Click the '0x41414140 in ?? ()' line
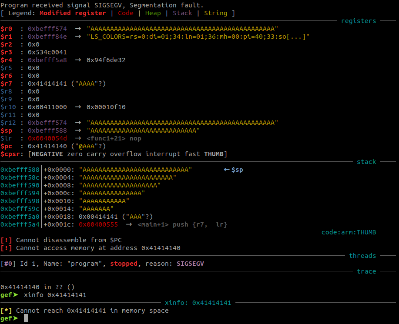The width and height of the screenshot is (399, 324). tap(37, 287)
